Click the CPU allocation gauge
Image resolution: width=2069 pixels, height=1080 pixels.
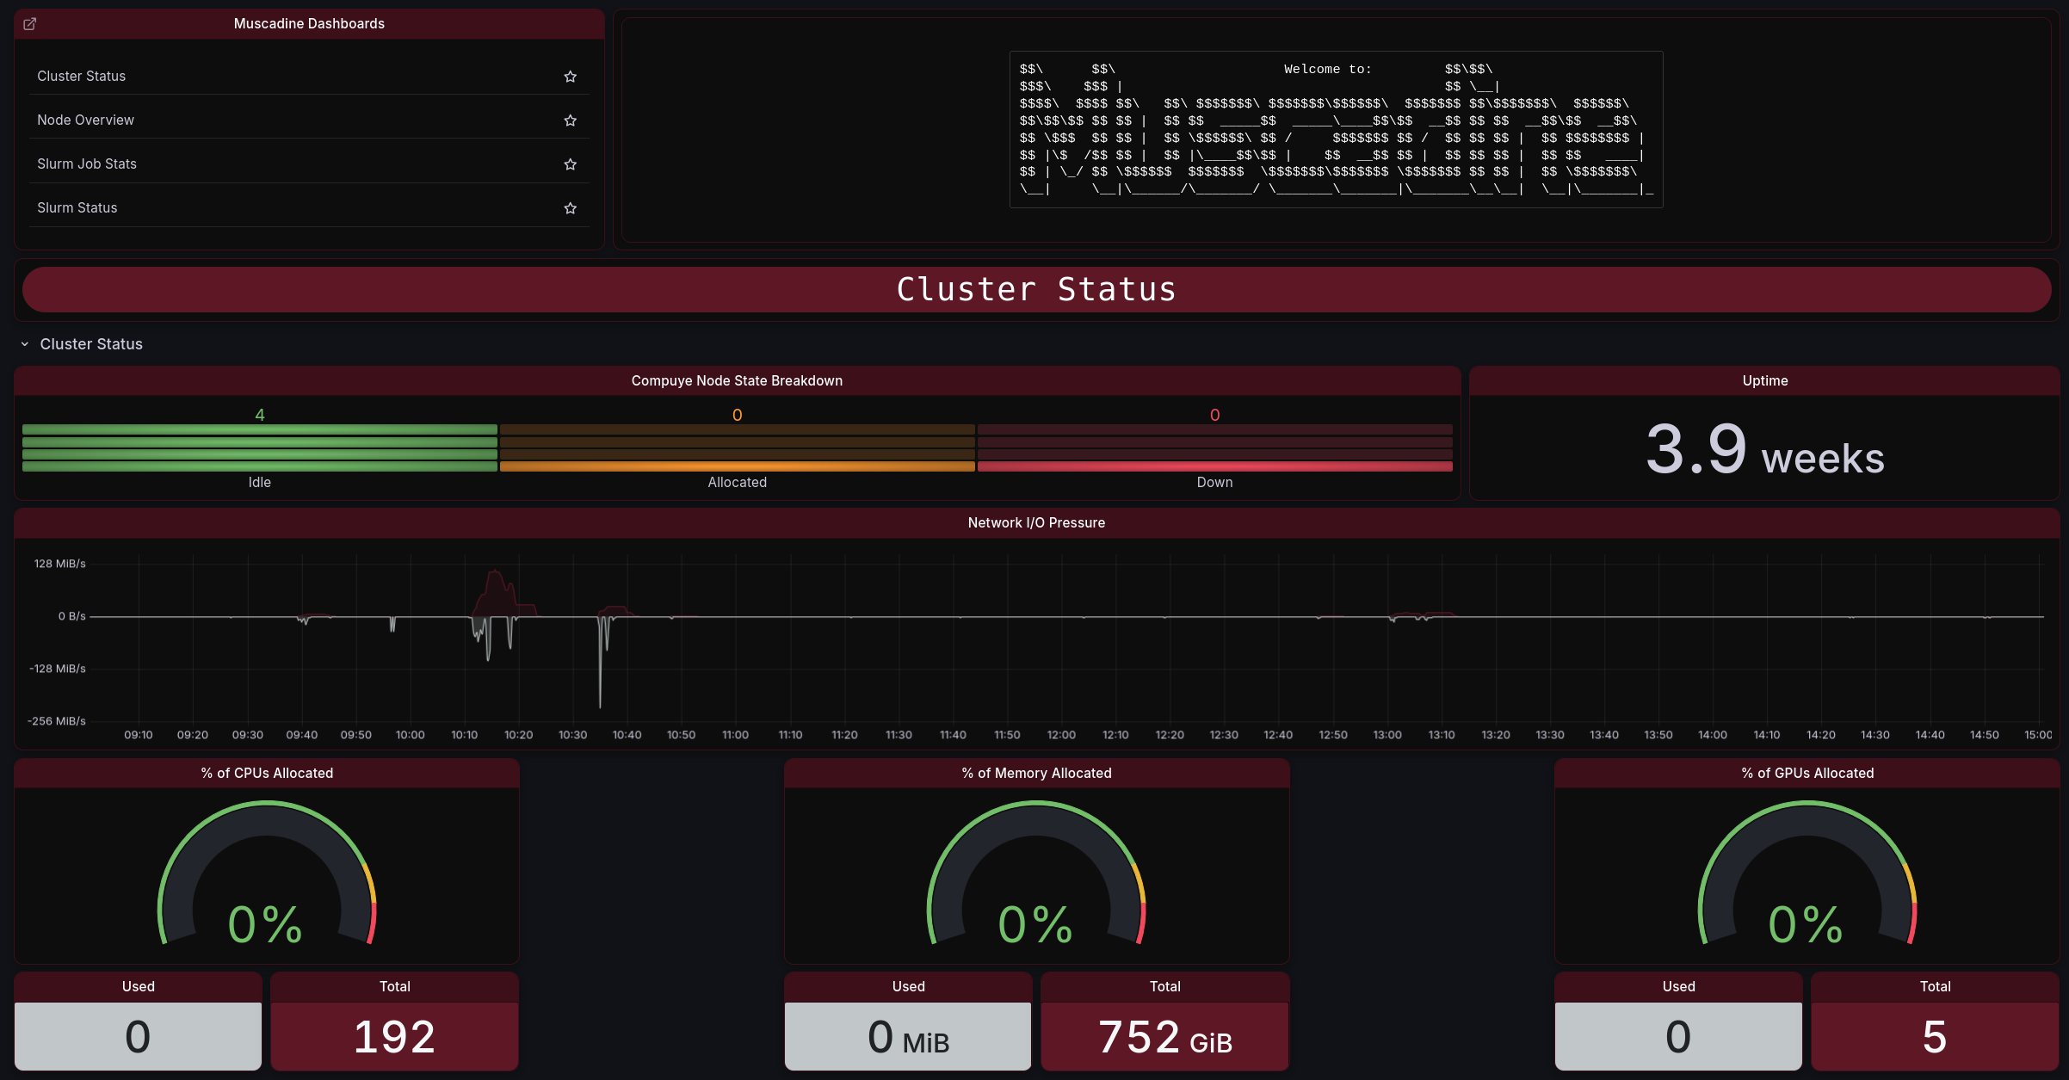(267, 873)
